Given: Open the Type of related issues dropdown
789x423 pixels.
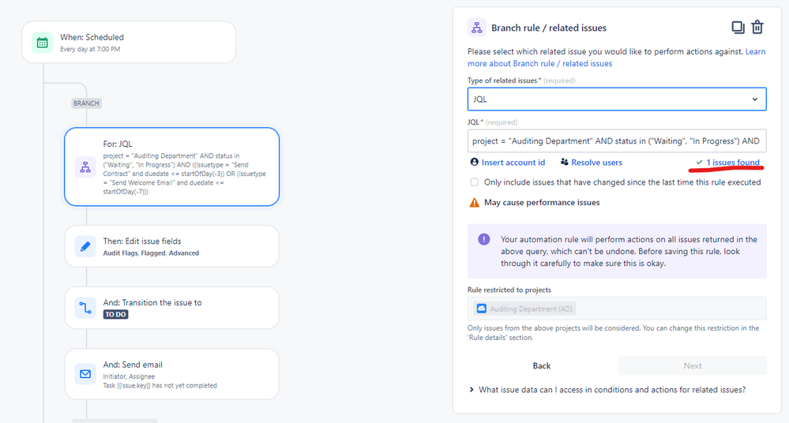Looking at the screenshot, I should tap(616, 99).
